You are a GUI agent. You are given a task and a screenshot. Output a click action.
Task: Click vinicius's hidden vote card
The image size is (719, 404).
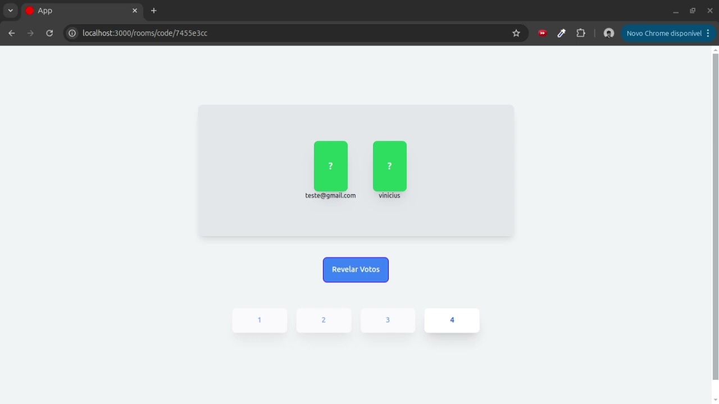(x=389, y=166)
